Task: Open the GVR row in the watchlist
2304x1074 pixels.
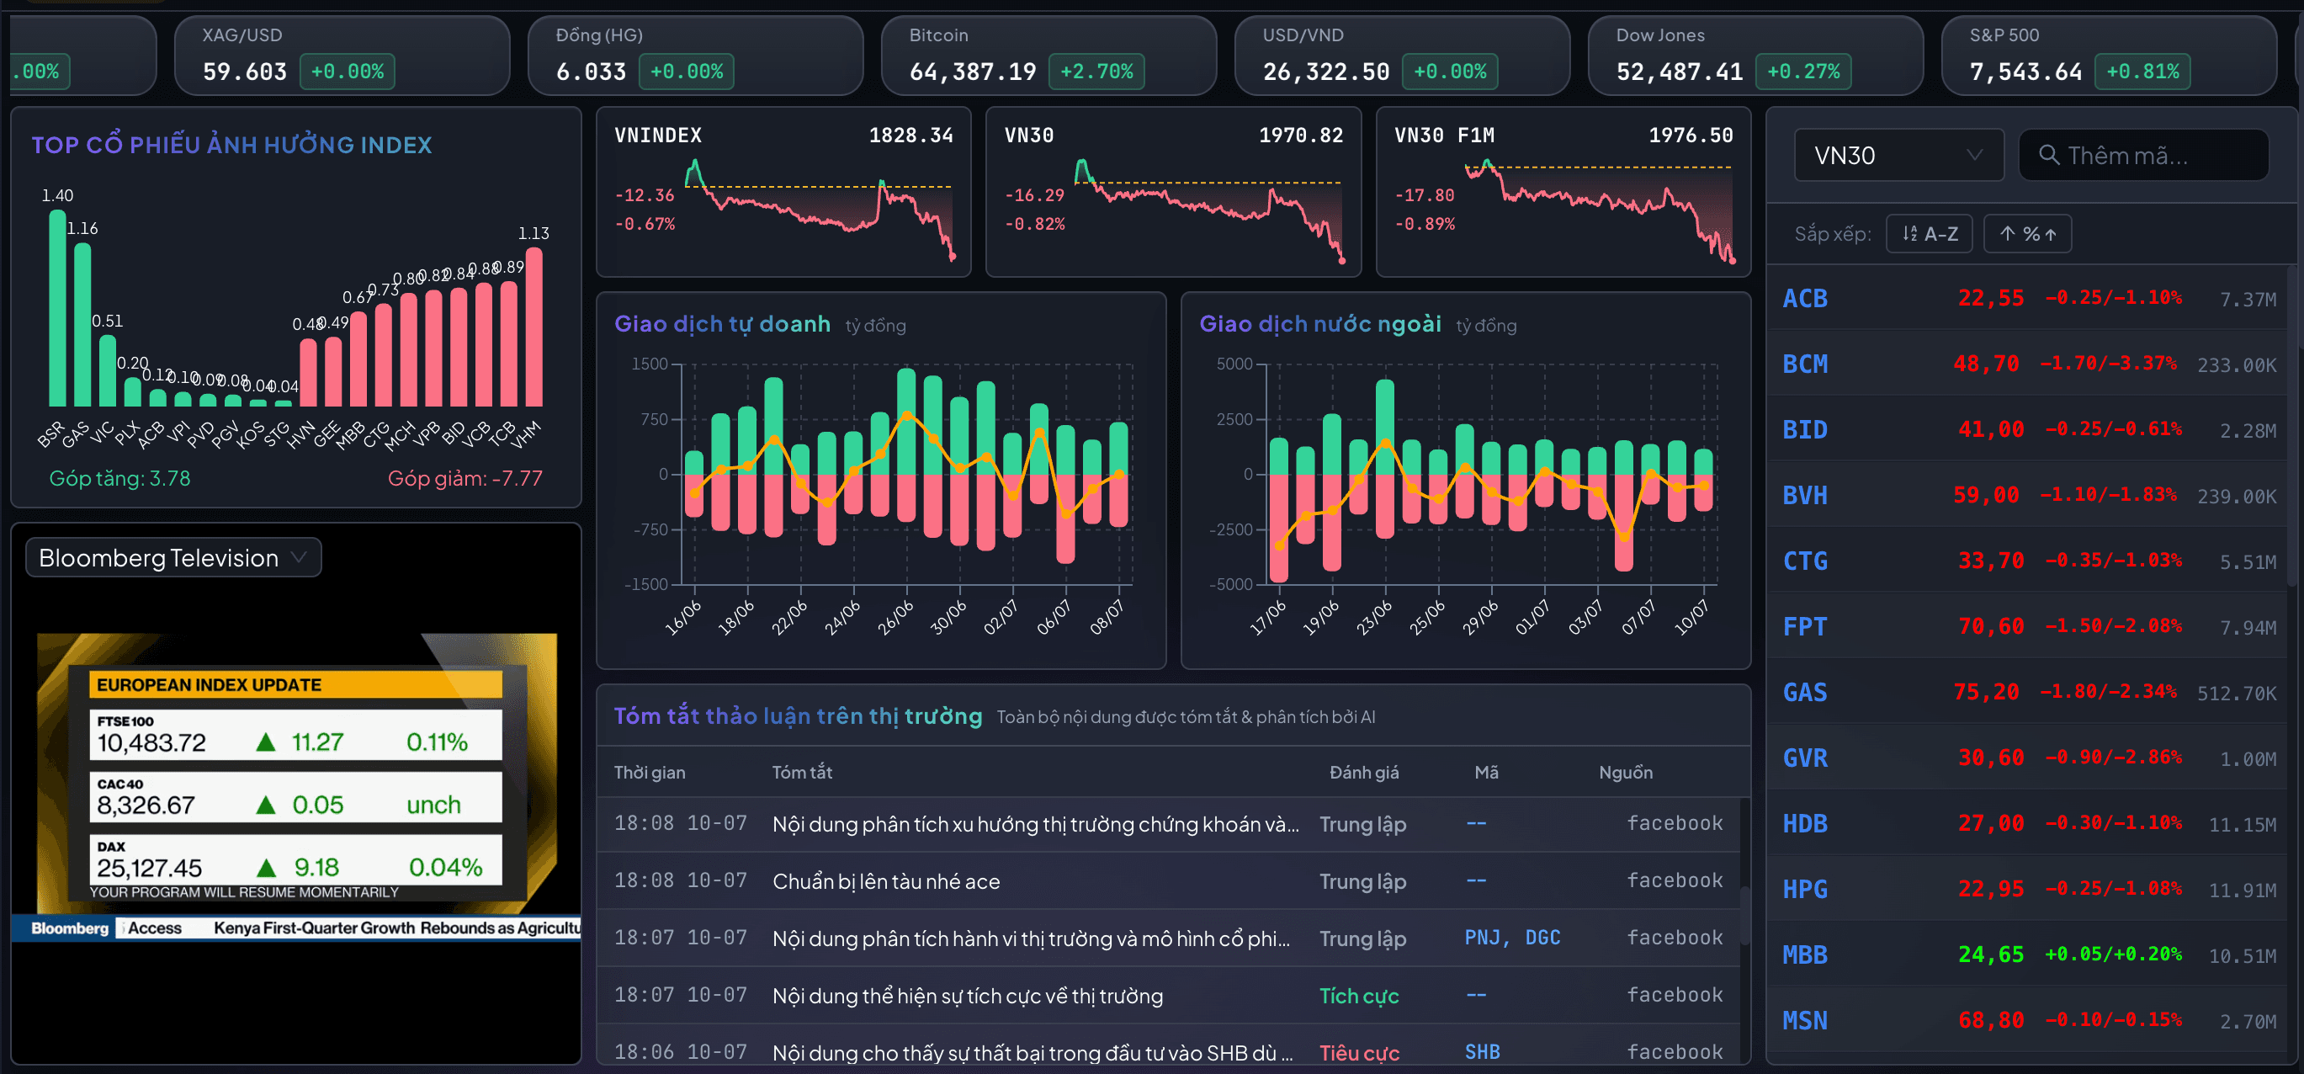Action: [2028, 758]
